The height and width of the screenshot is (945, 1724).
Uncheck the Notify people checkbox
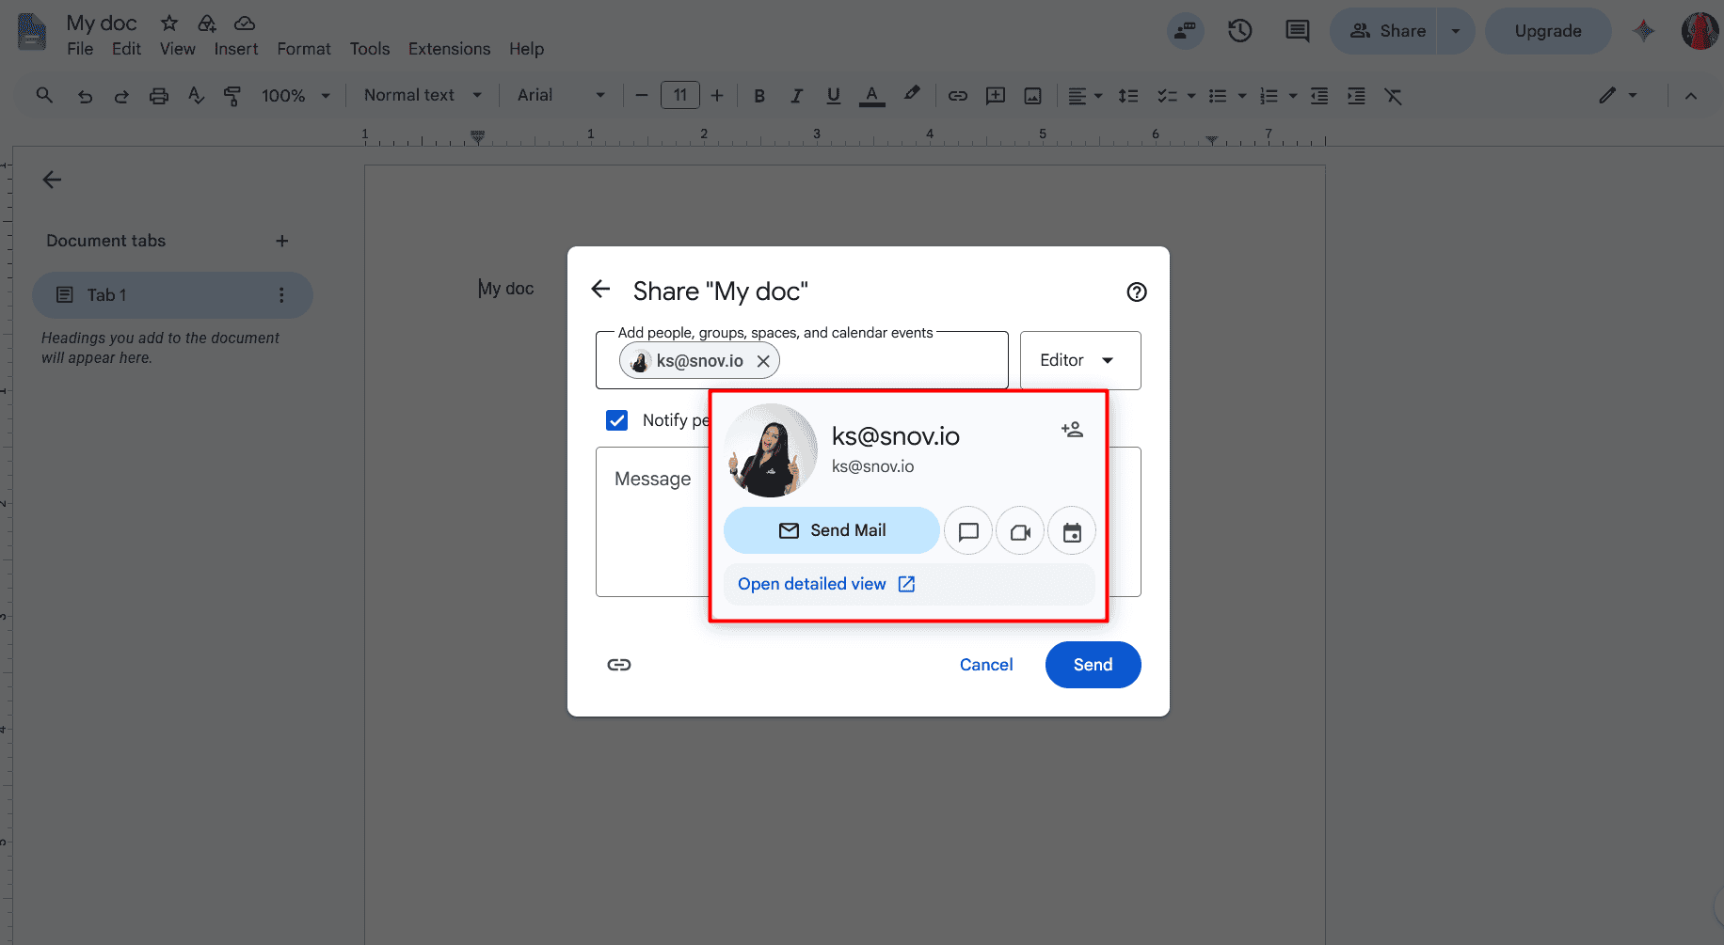pyautogui.click(x=617, y=420)
